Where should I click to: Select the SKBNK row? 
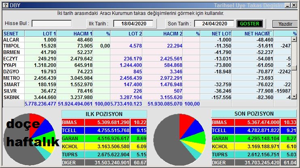(147, 97)
